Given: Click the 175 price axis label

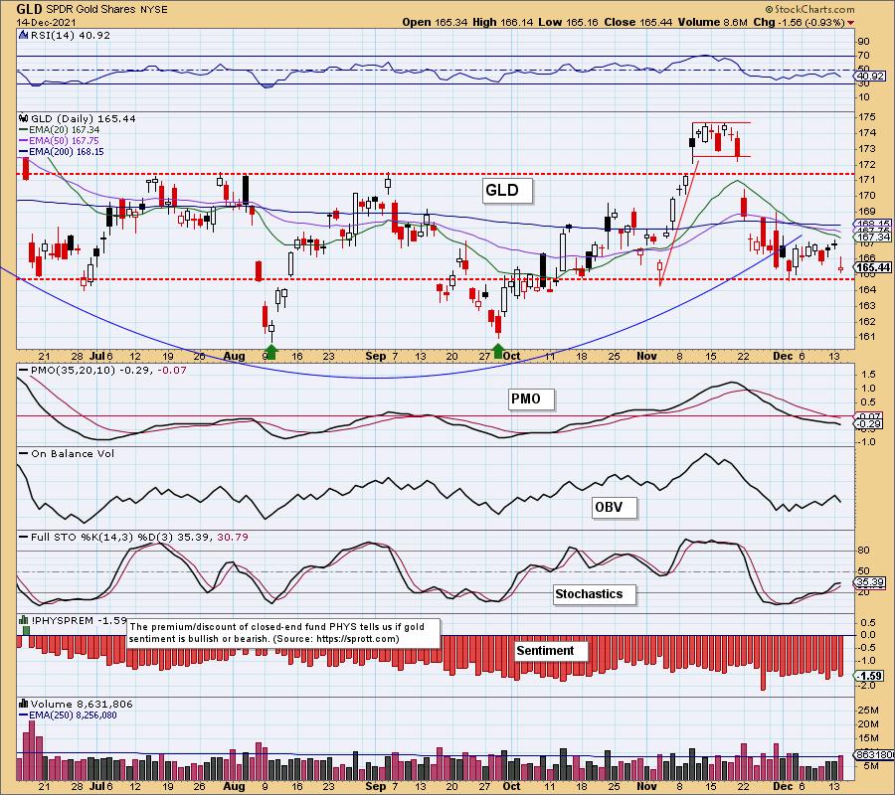Looking at the screenshot, I should tap(867, 117).
